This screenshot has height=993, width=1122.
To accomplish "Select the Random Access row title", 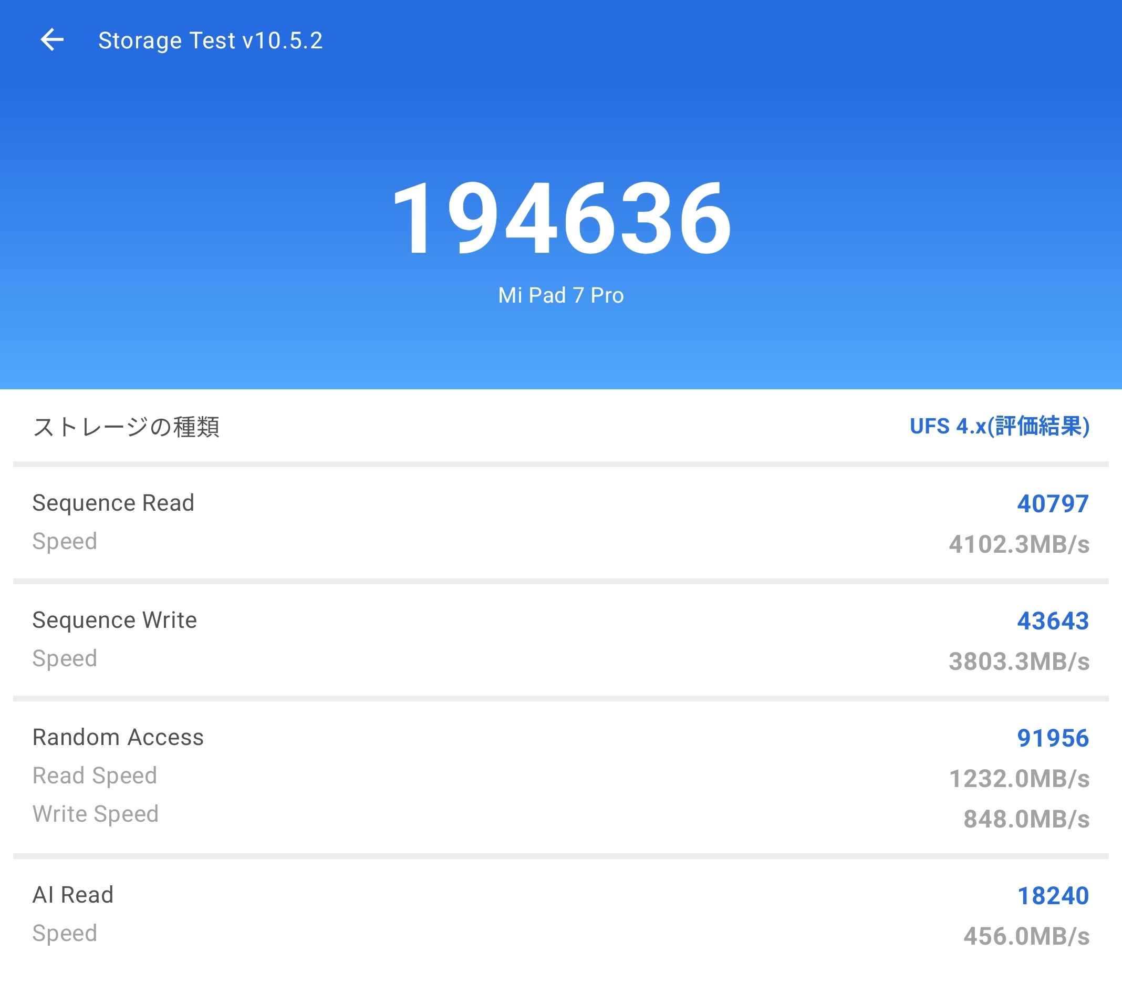I will [118, 737].
